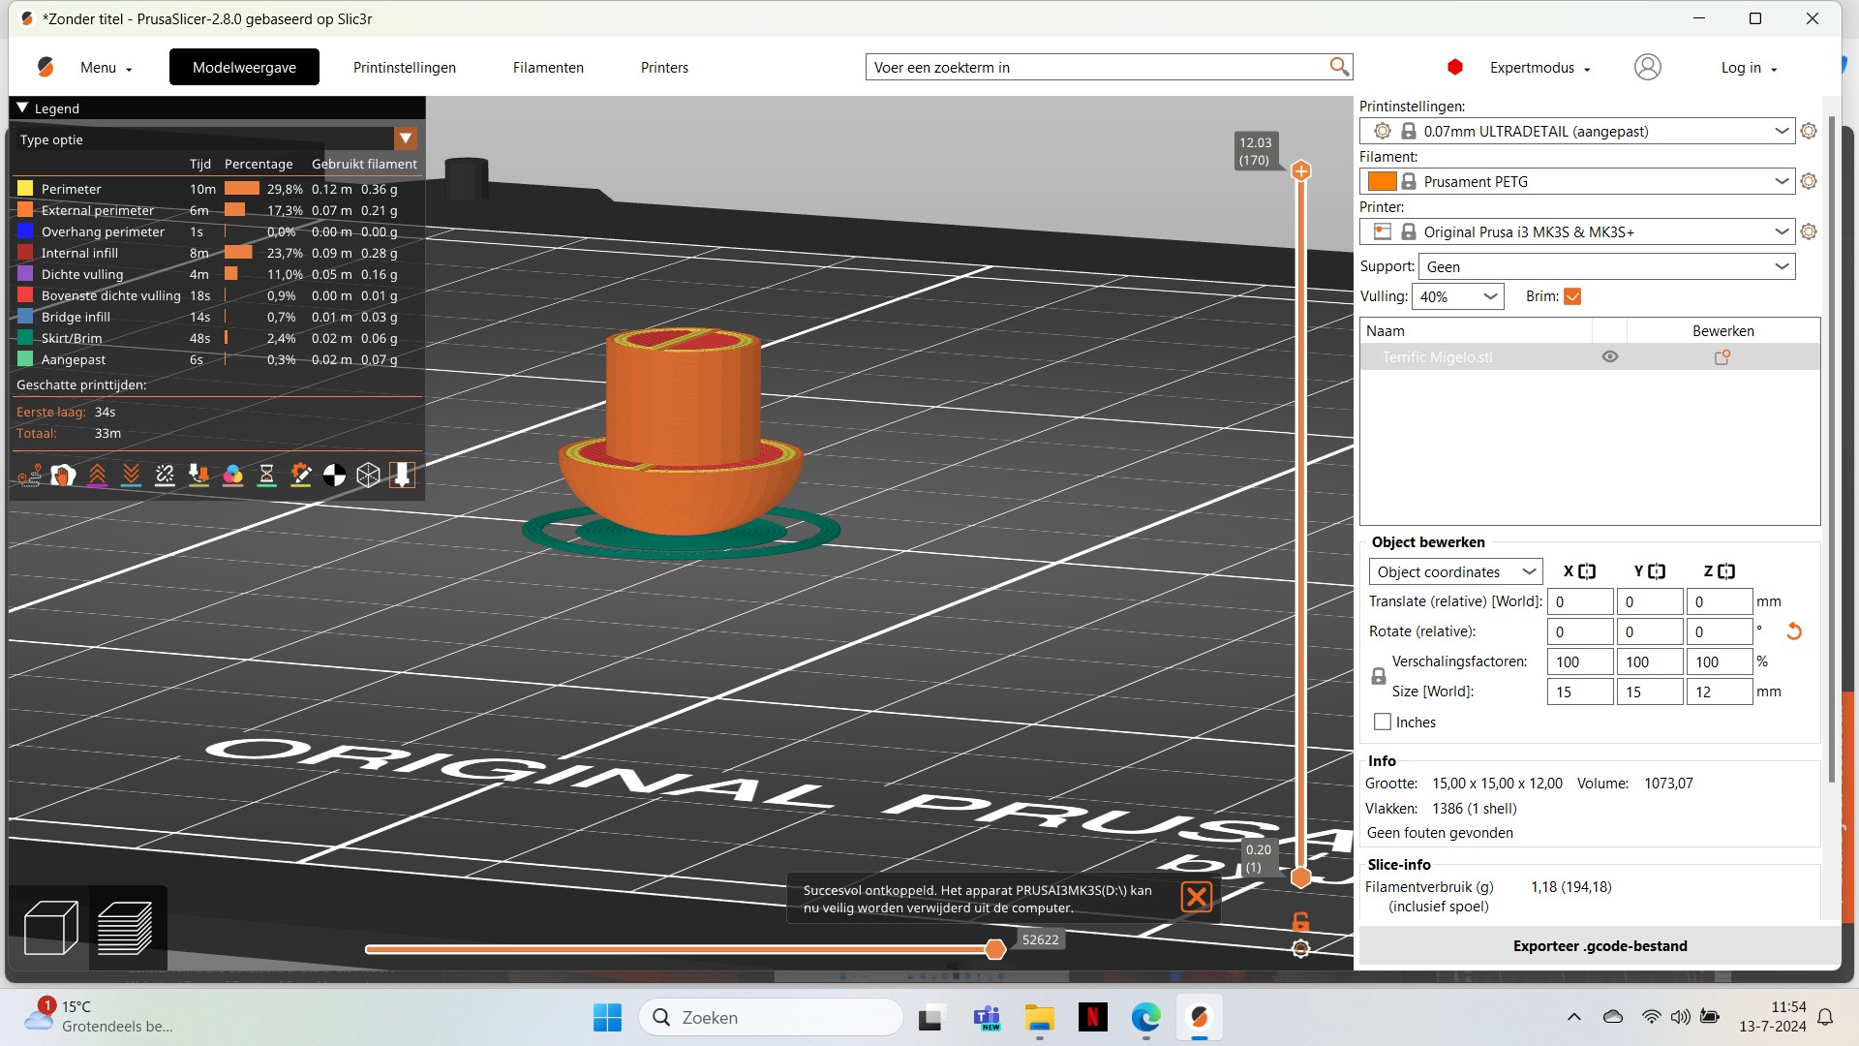Switch to the Modelweergave tab
The width and height of the screenshot is (1859, 1046).
244,67
